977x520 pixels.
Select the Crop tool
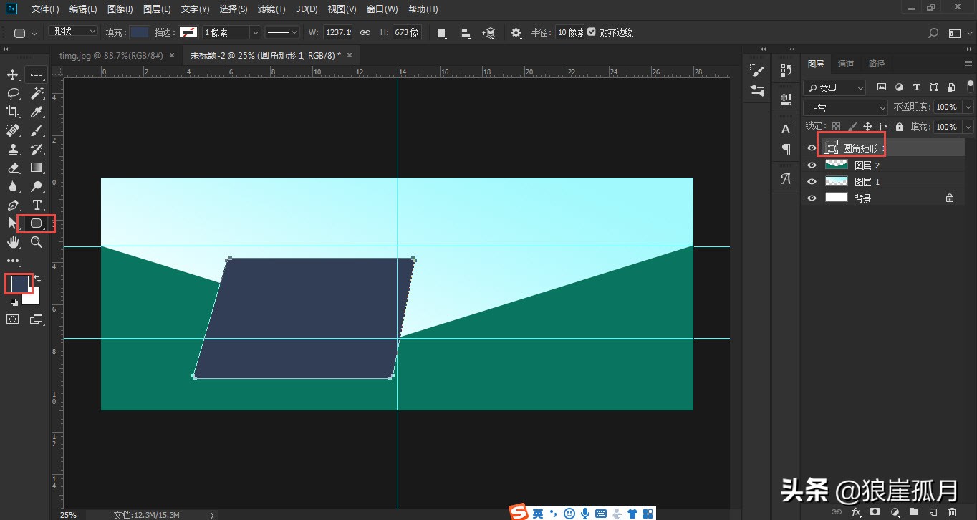[13, 112]
